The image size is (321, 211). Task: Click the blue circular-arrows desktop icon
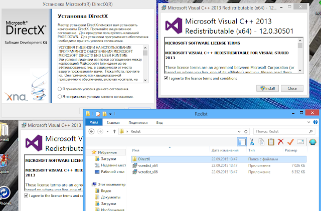5,193
